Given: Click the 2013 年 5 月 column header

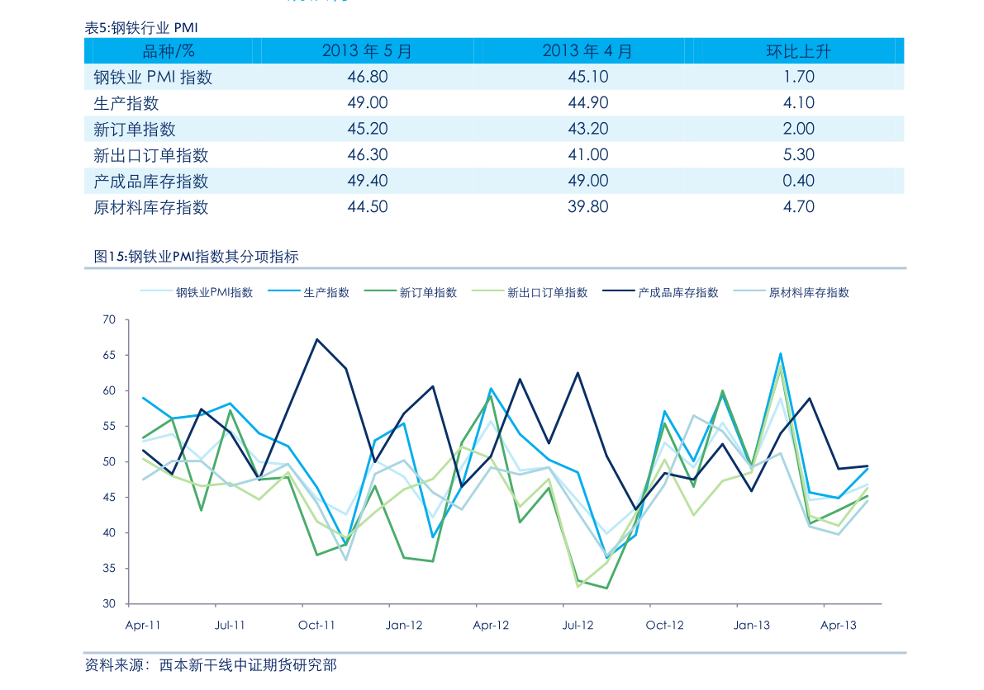Looking at the screenshot, I should coord(367,51).
